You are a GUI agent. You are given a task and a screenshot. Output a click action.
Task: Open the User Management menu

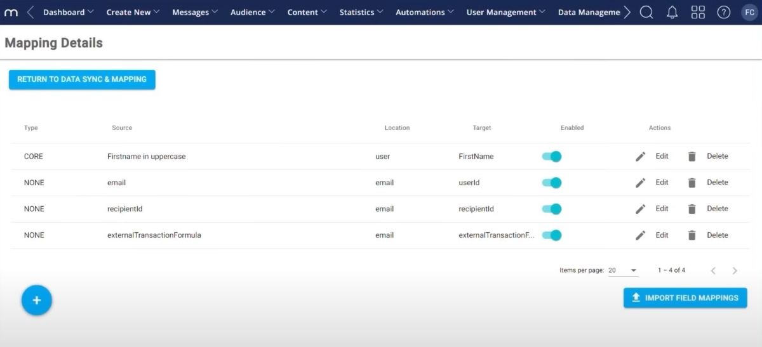(505, 12)
